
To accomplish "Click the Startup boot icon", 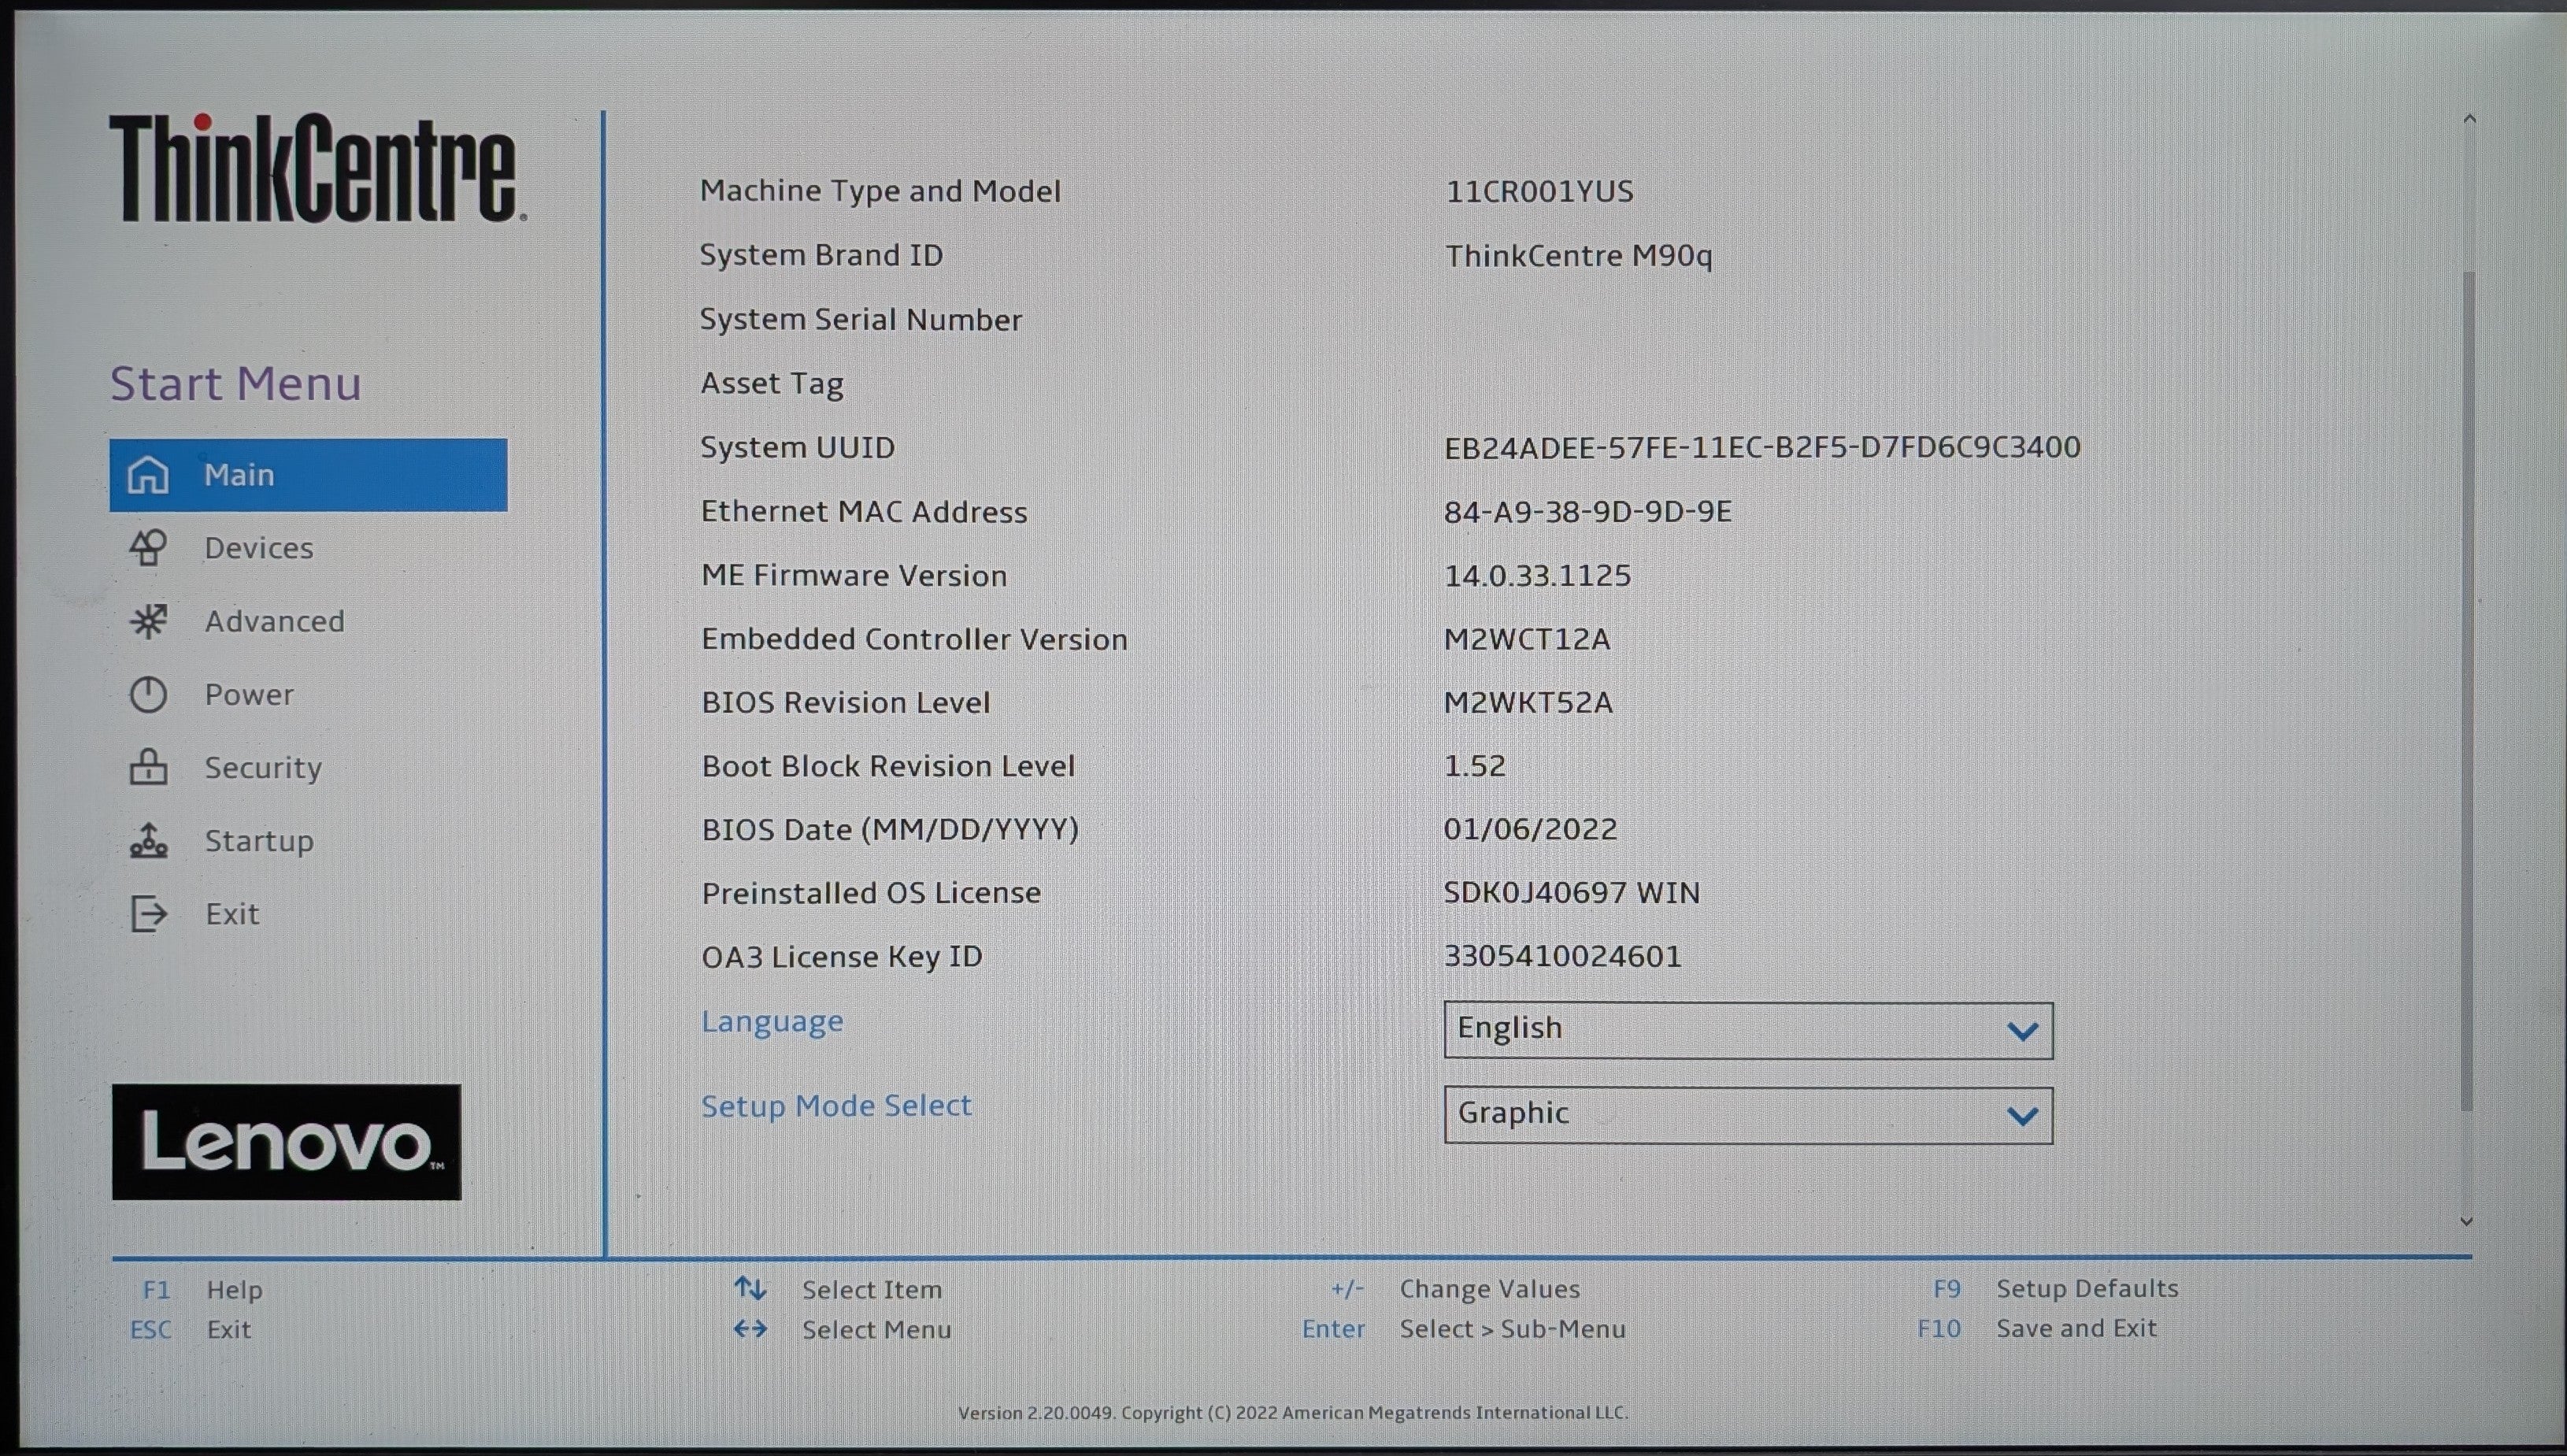I will (x=148, y=841).
